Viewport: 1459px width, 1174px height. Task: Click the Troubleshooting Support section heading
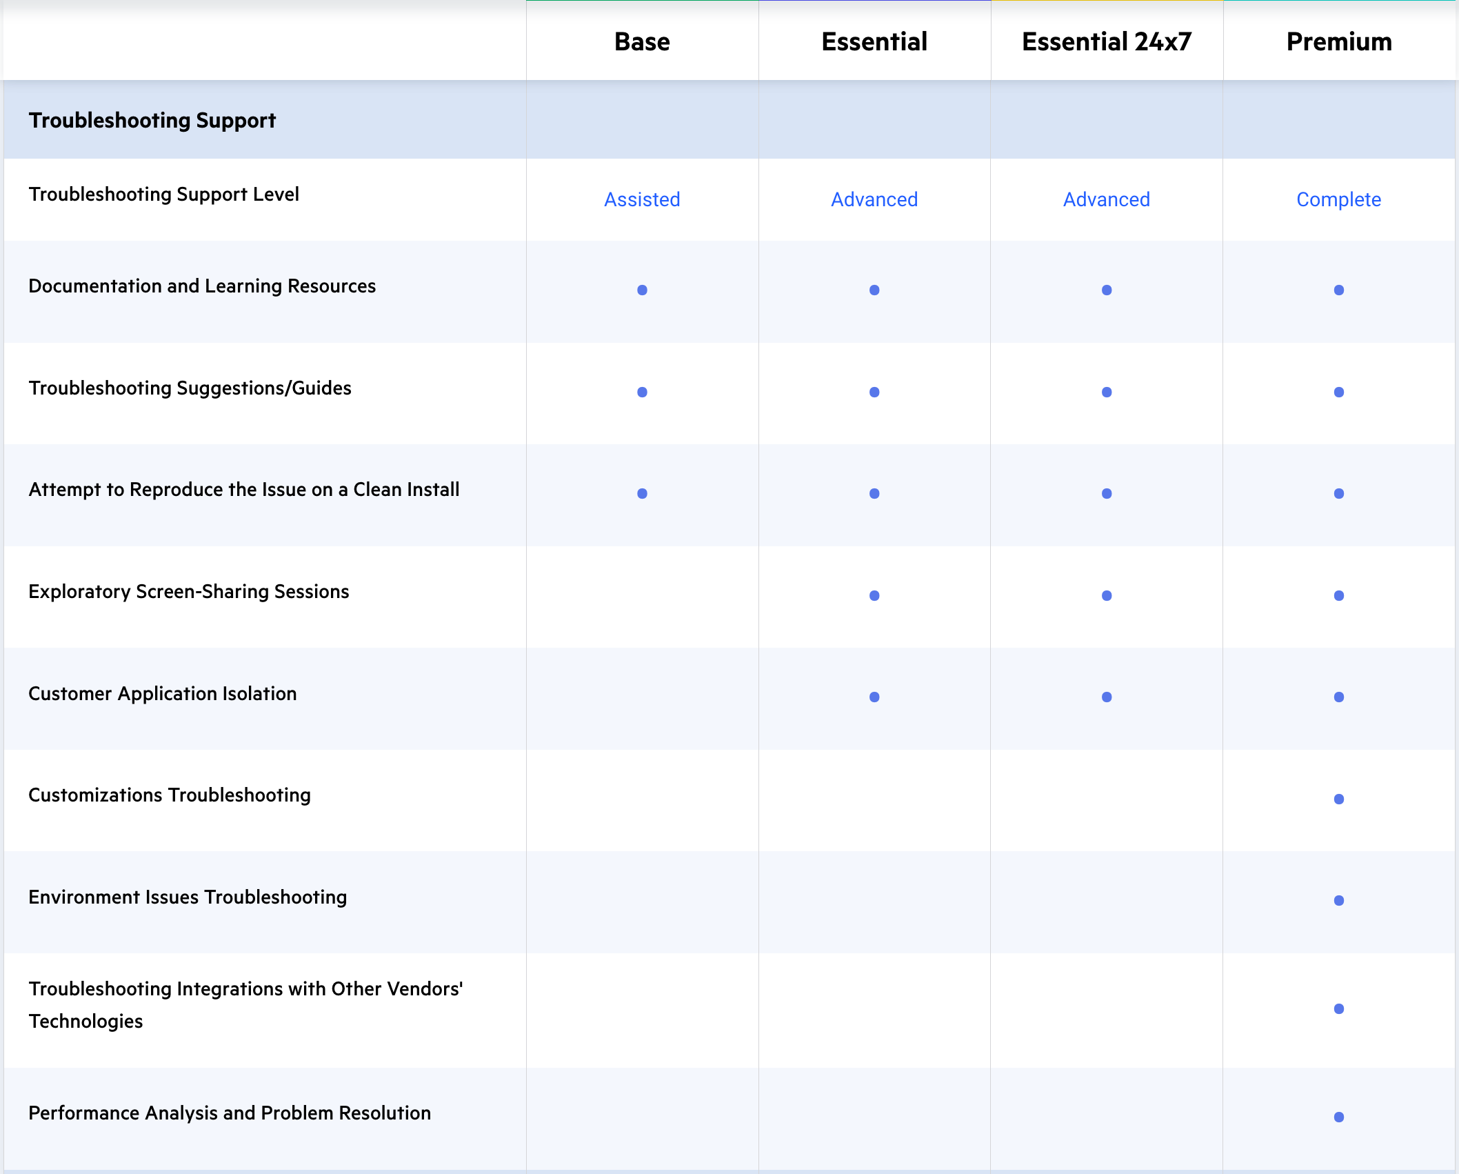tap(152, 120)
